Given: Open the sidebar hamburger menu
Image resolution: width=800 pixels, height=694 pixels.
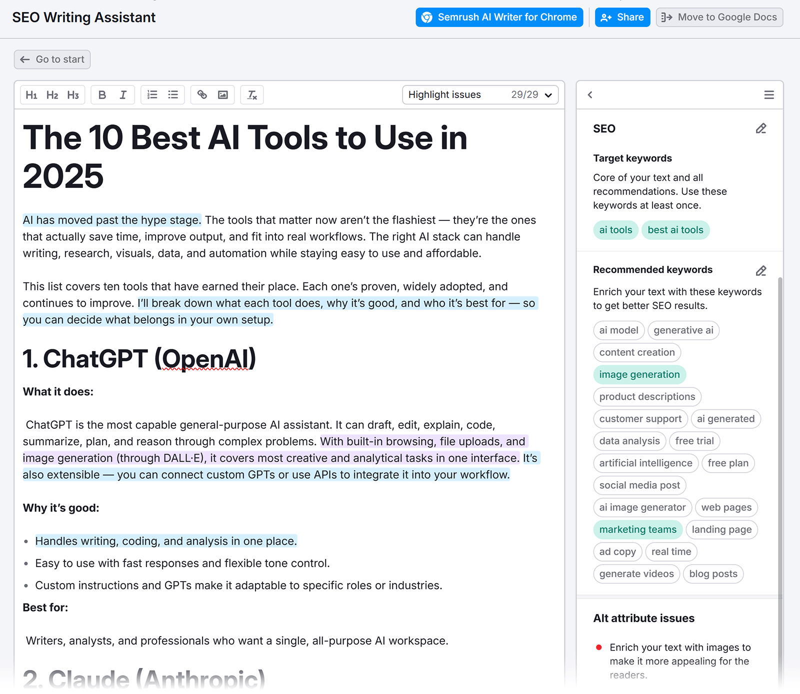Looking at the screenshot, I should 768,94.
